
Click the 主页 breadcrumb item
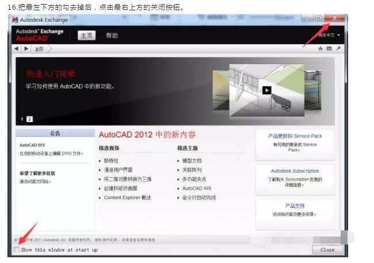39,49
